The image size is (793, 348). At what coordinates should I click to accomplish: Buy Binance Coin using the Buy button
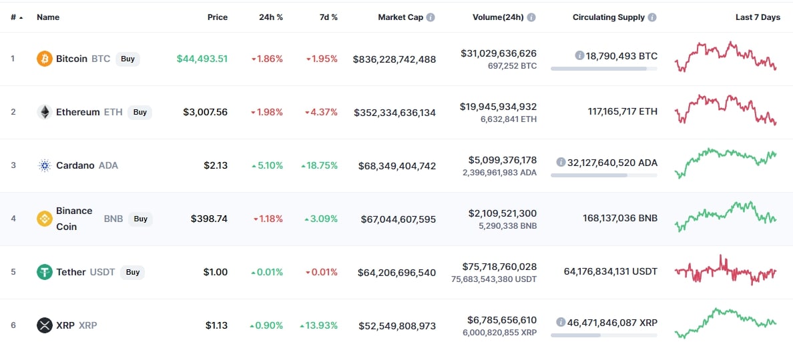click(141, 219)
